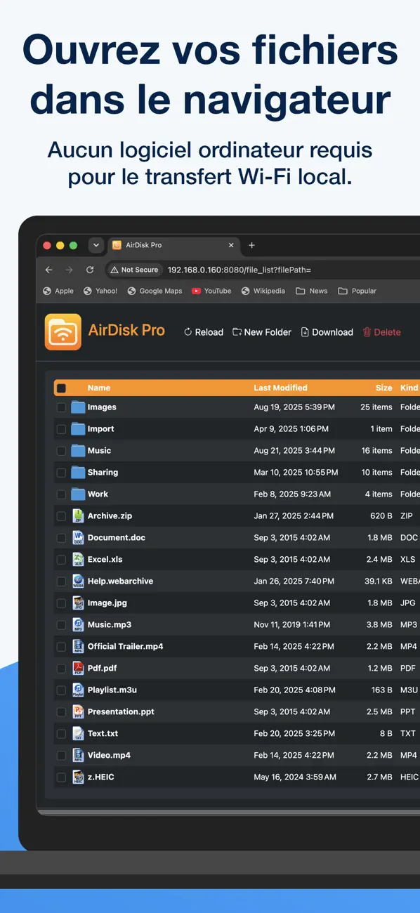Open the Popular bookmarks folder

tap(357, 291)
